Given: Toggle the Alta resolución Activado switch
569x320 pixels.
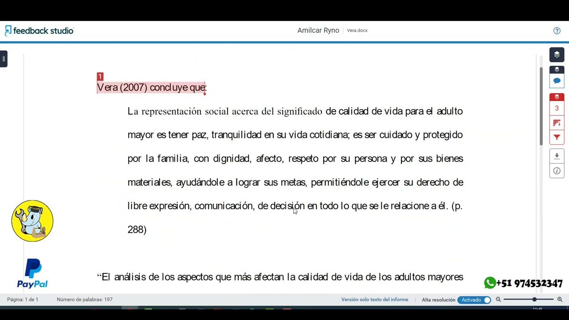Looking at the screenshot, I should tap(474, 300).
